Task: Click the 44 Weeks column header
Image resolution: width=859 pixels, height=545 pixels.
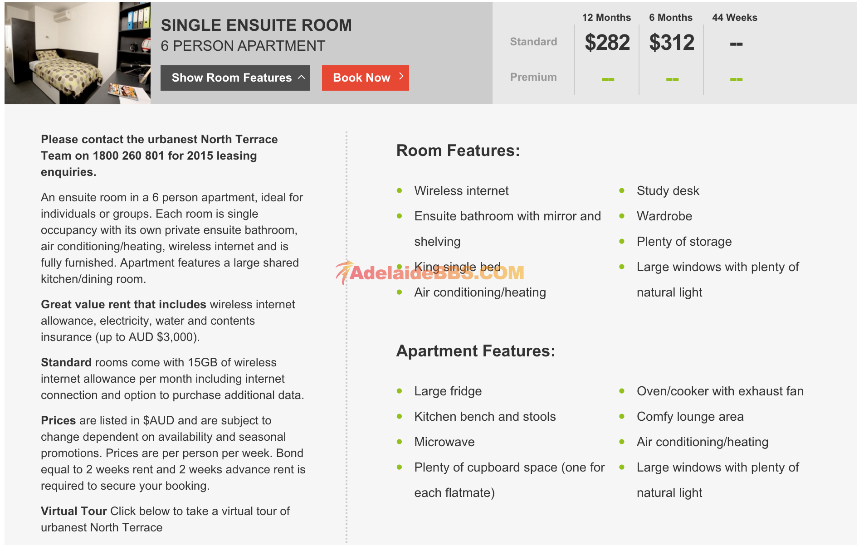Action: click(735, 18)
